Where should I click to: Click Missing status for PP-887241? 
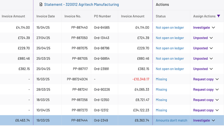161,89
